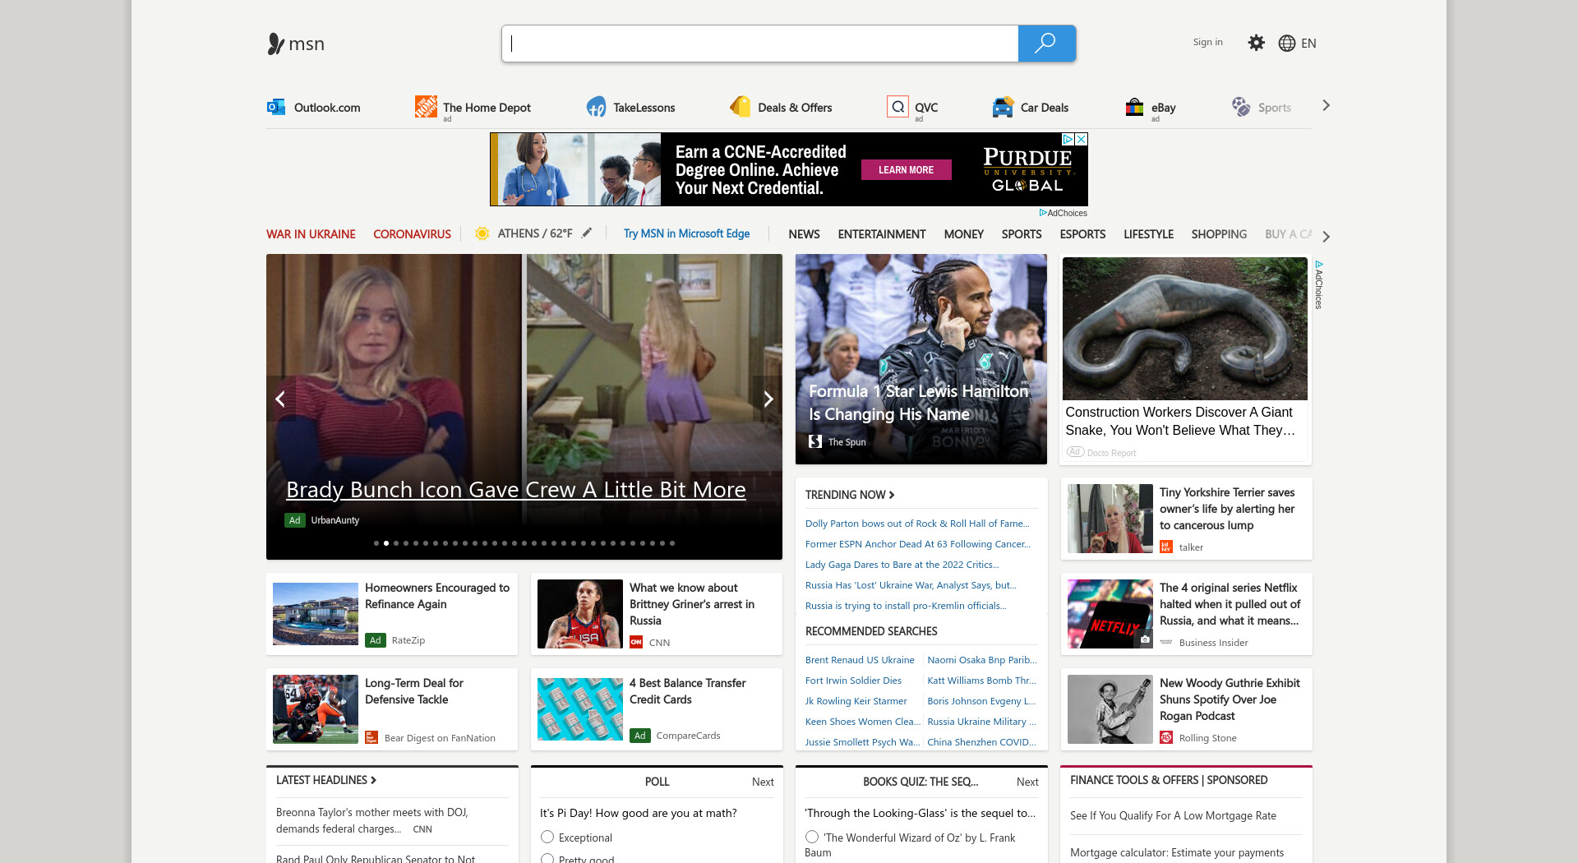Select the first carousel dot indicator

[x=376, y=543]
